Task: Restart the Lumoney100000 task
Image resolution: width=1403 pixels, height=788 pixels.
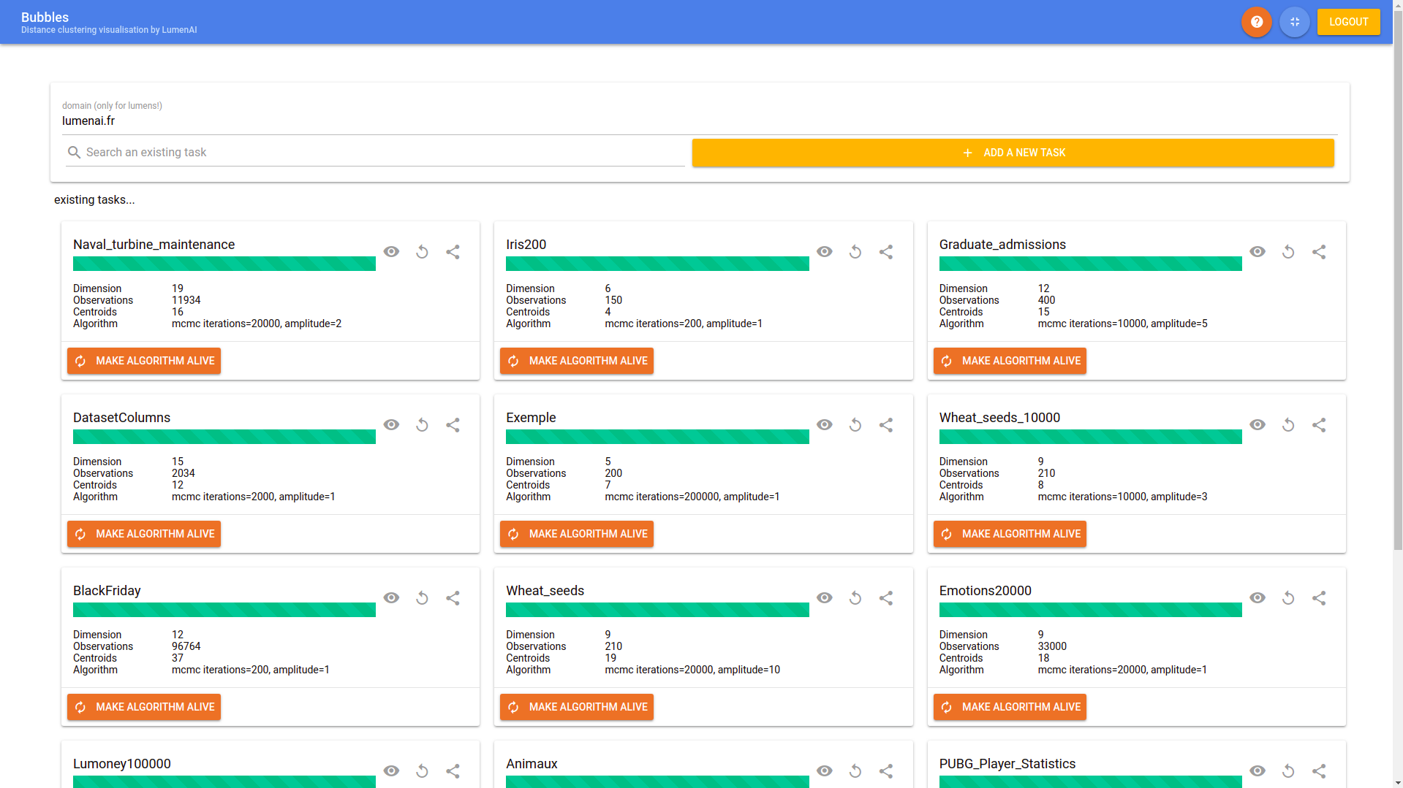Action: 422,771
